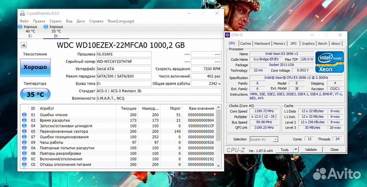Switch to the Bench tab in CPU-Z
This screenshot has height=187, width=367.
pyautogui.click(x=323, y=43)
